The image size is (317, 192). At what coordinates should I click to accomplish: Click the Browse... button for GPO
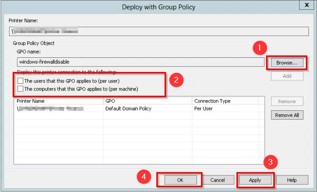pyautogui.click(x=287, y=63)
